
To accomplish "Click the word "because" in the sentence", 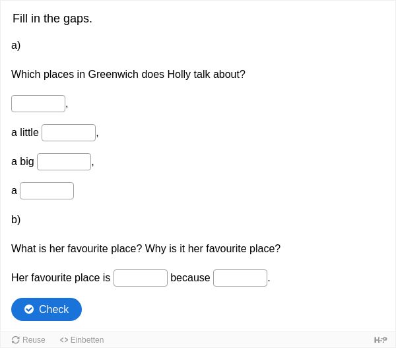I will tap(190, 278).
